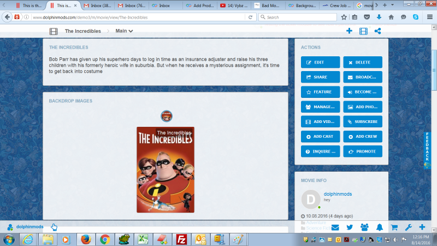Click the Twitter bird icon in bottom toolbar

[350, 227]
